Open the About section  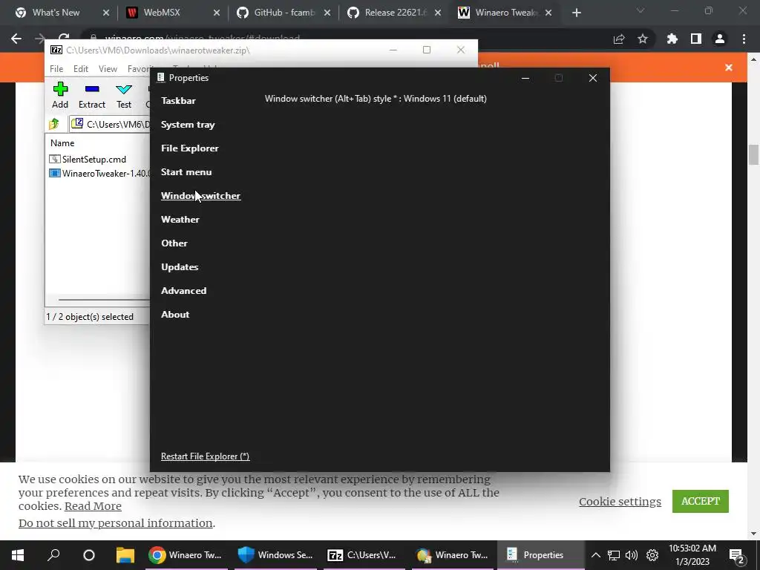175,315
